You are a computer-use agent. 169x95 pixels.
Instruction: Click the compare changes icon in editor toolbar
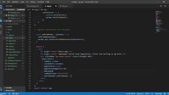[161, 6]
